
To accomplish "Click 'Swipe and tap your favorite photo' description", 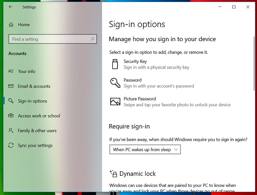I will point(177,105).
